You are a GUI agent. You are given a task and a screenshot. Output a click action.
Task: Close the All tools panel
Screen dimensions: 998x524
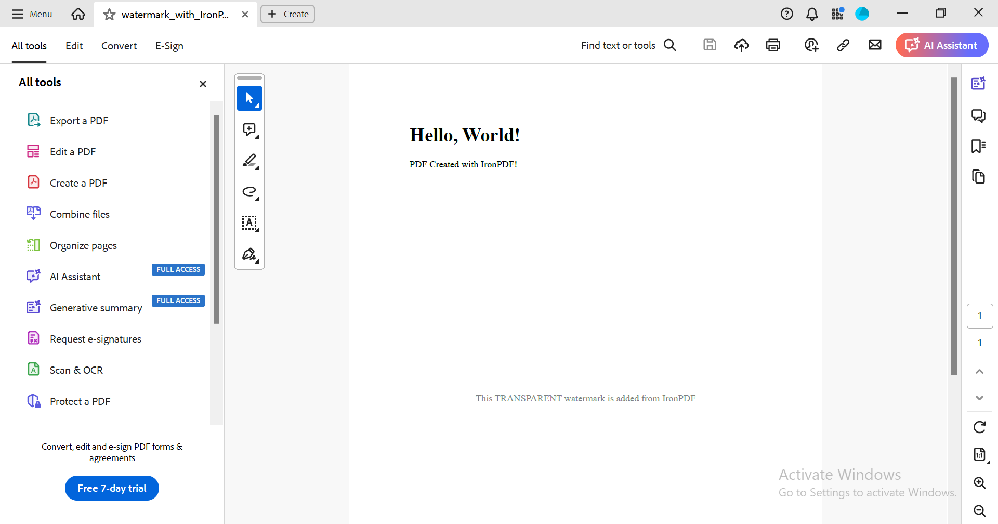203,84
